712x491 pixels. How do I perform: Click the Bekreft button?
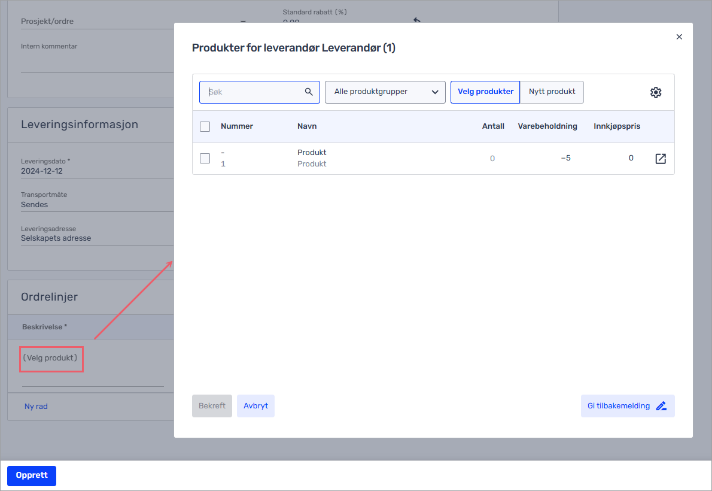pyautogui.click(x=212, y=406)
